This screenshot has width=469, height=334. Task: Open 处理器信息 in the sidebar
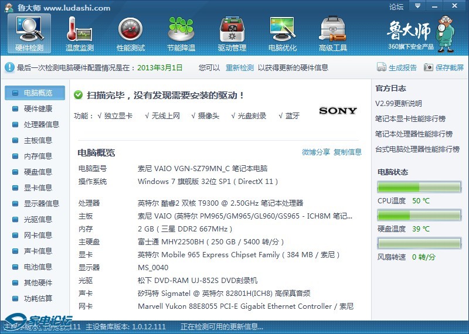click(41, 125)
